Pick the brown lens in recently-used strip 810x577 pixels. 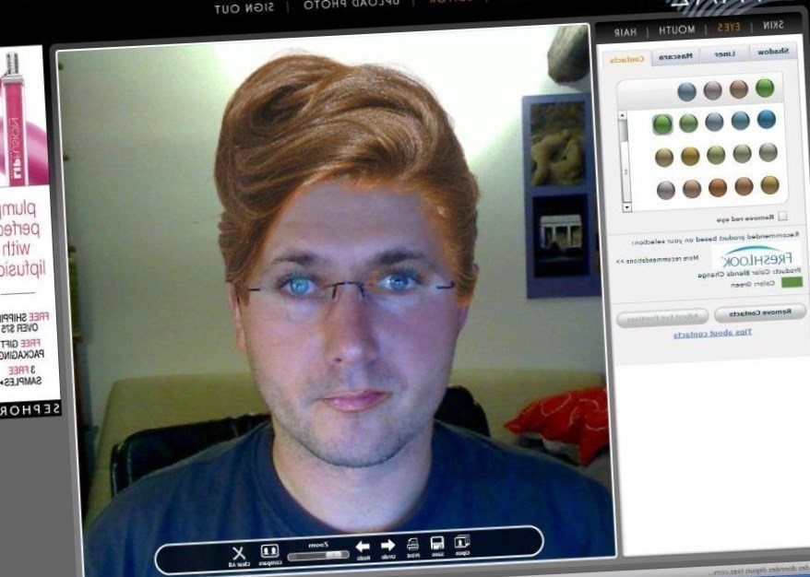click(x=739, y=89)
